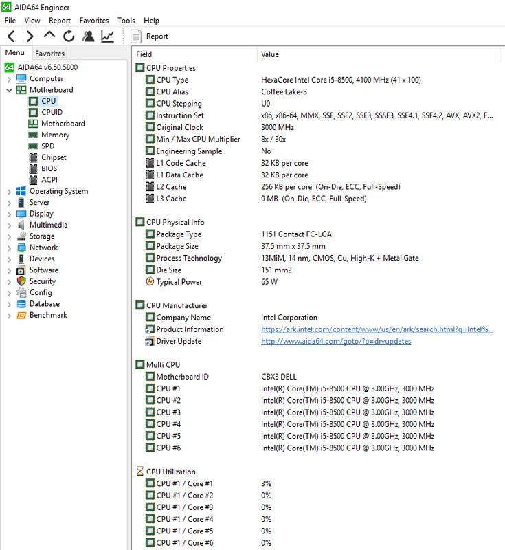Image resolution: width=505 pixels, height=550 pixels.
Task: Expand the Operating System node
Action: point(9,192)
